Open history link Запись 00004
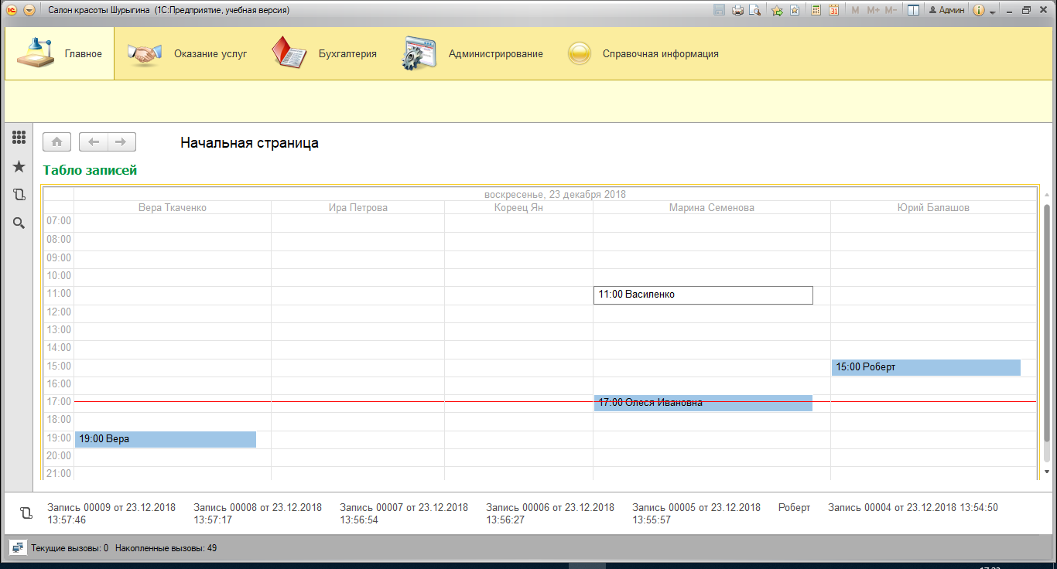The height and width of the screenshot is (569, 1057). click(913, 508)
